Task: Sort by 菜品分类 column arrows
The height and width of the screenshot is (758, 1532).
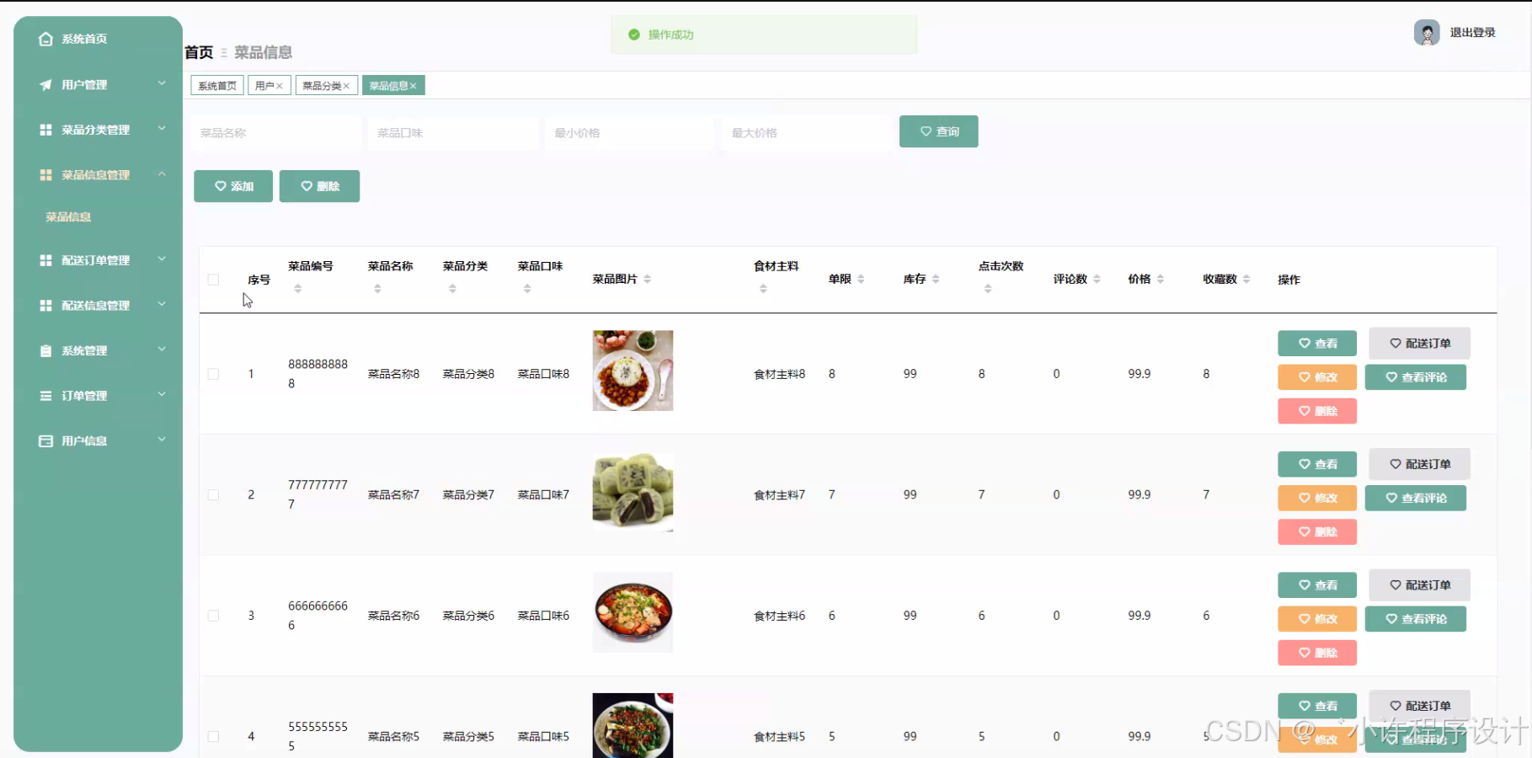Action: 452,289
